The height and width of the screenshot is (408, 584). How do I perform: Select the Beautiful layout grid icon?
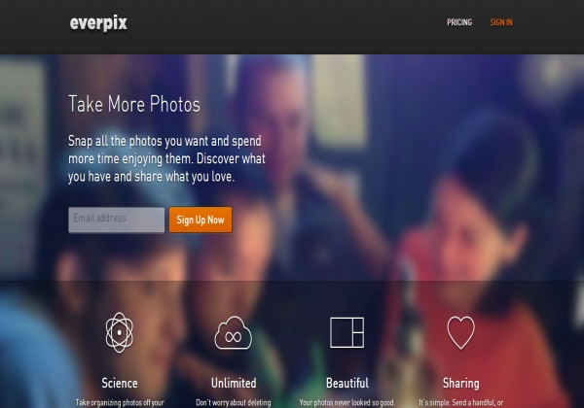click(347, 332)
